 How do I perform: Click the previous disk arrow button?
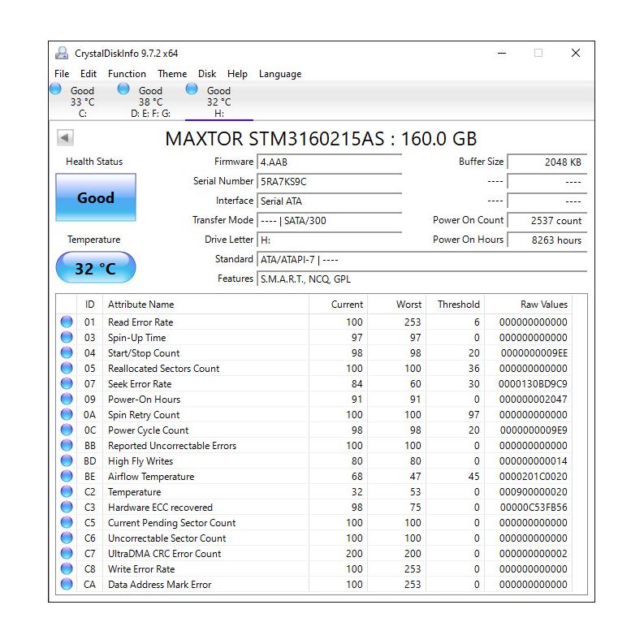click(65, 138)
